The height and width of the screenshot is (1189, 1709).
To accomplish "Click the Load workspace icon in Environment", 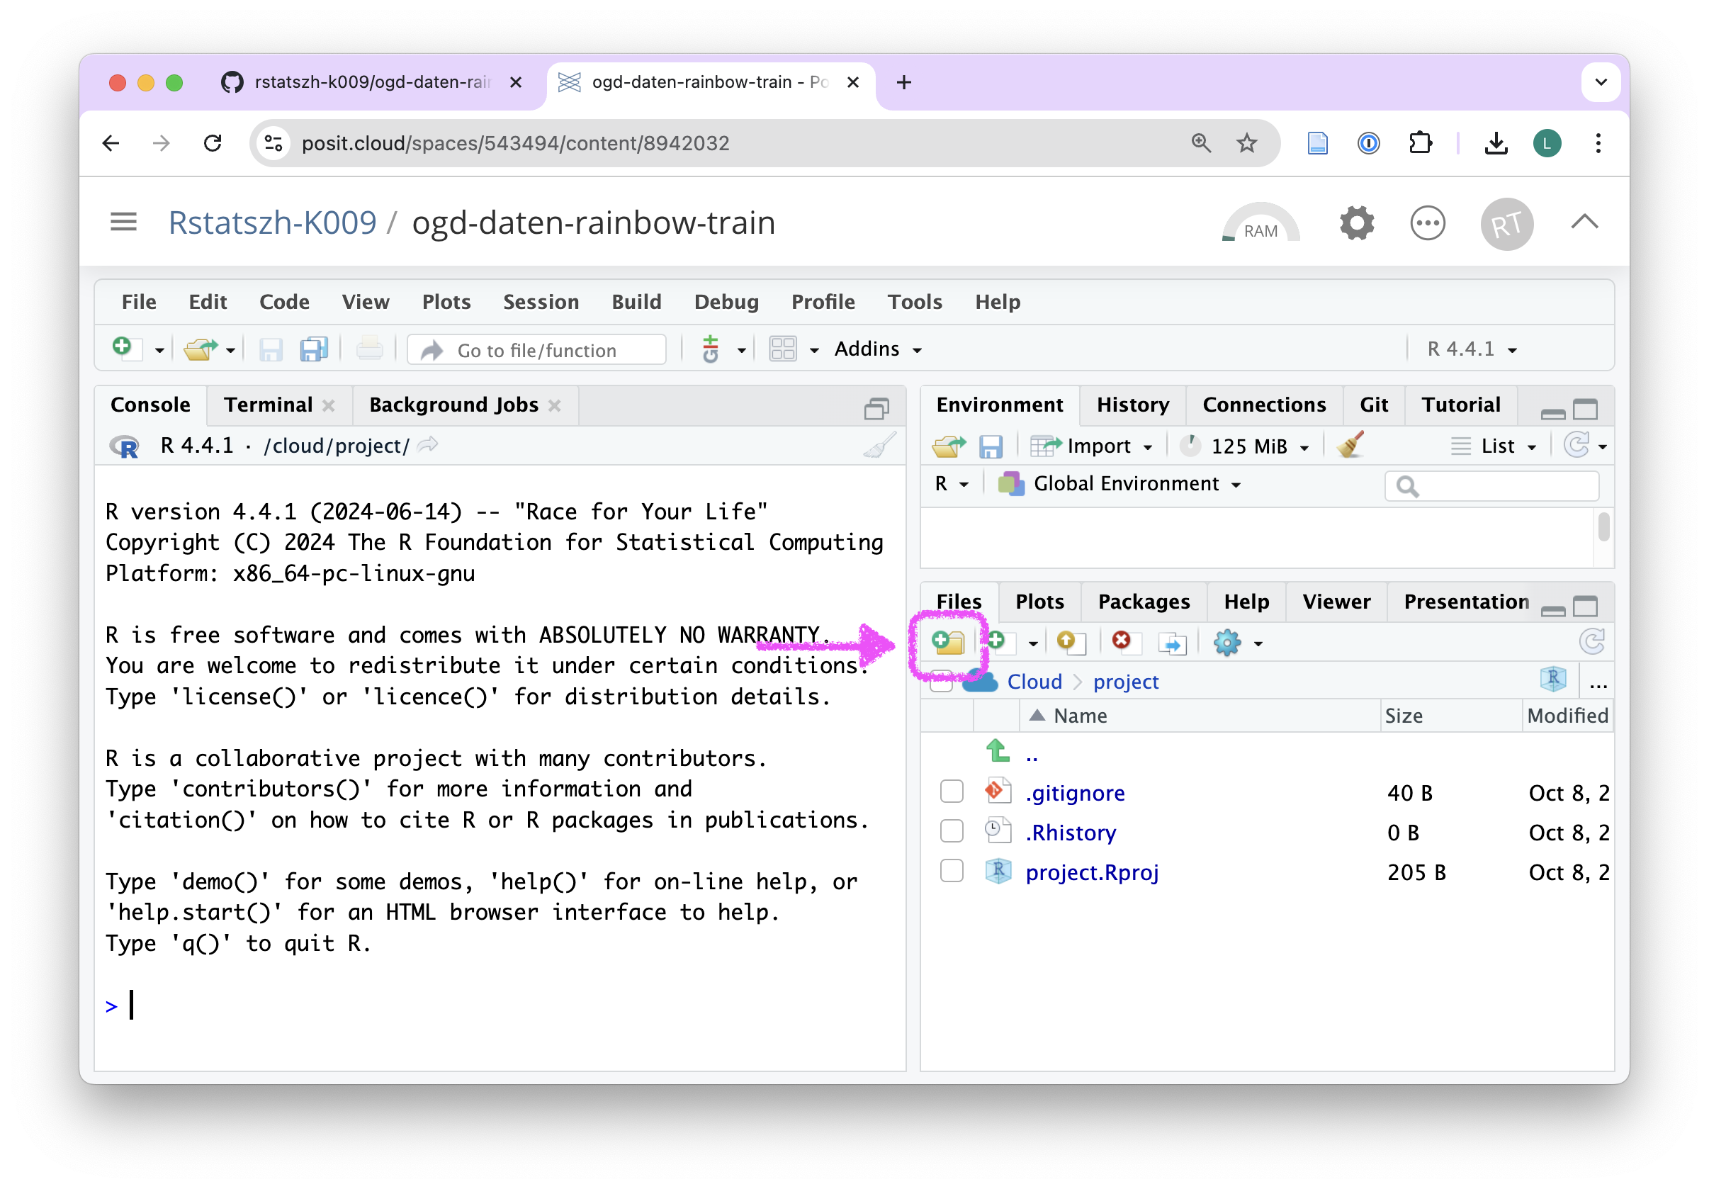I will [x=949, y=446].
